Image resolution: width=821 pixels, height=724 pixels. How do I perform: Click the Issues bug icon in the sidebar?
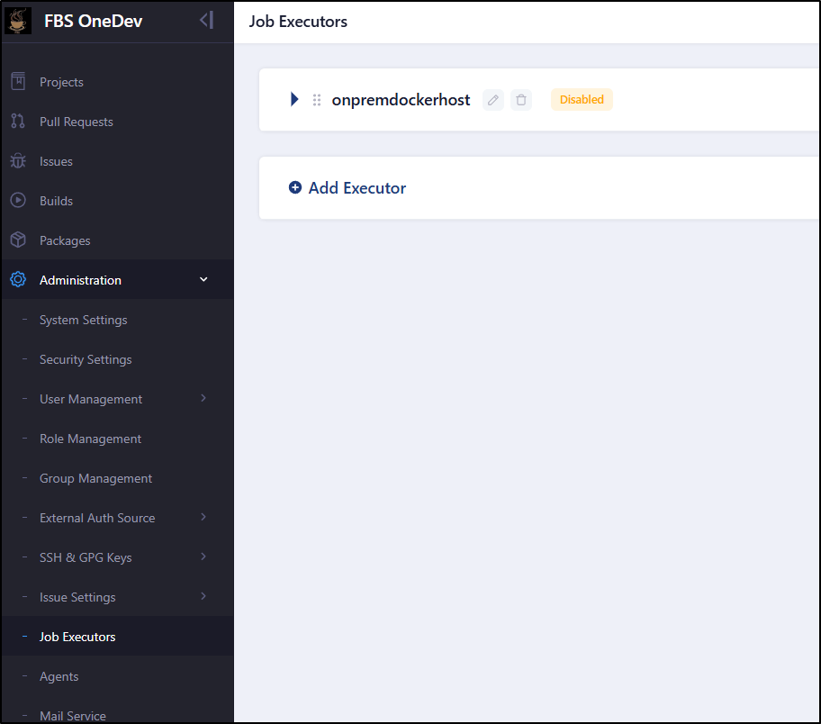click(x=18, y=161)
